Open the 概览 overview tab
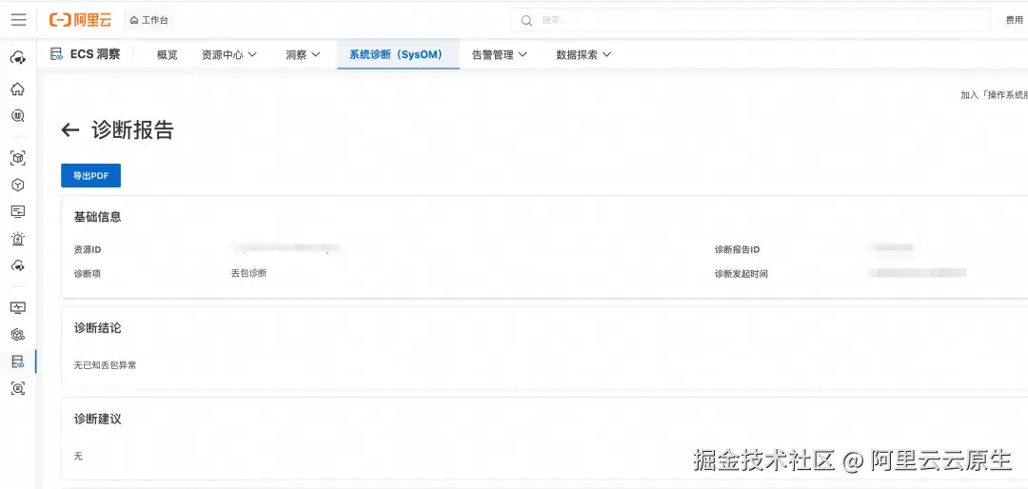This screenshot has height=489, width=1028. (x=168, y=55)
